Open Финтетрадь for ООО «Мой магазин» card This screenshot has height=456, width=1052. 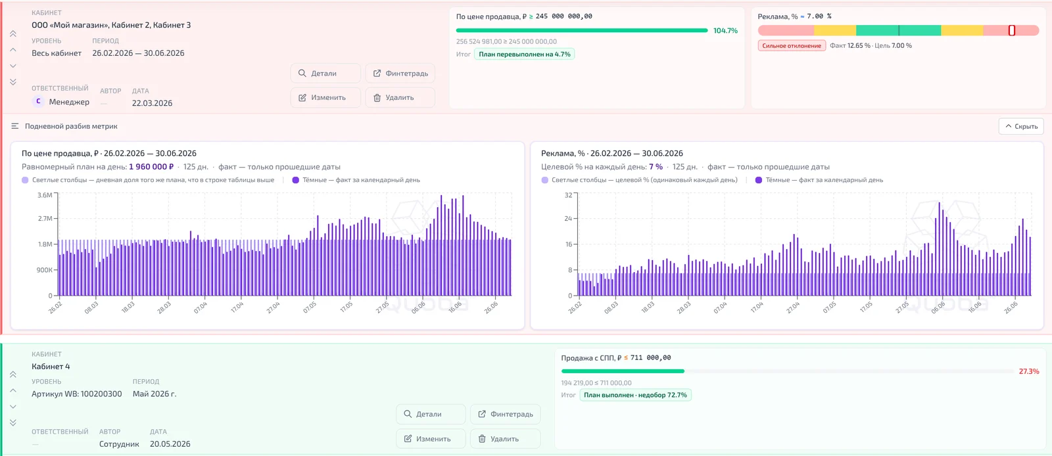(400, 74)
